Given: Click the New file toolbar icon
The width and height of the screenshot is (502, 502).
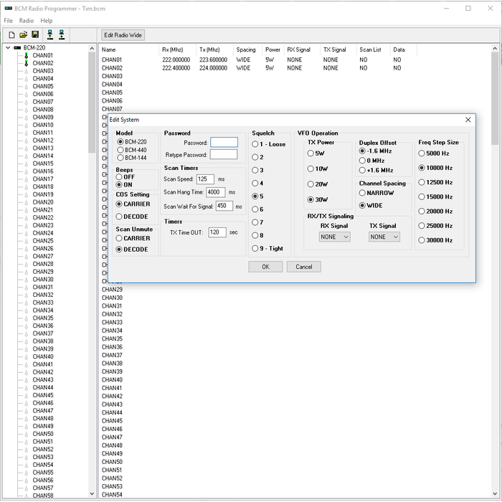Looking at the screenshot, I should click(11, 34).
